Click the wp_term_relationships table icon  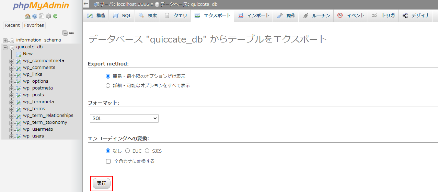(19, 116)
